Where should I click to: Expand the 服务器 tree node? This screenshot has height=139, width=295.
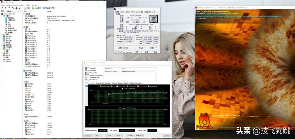[2, 39]
